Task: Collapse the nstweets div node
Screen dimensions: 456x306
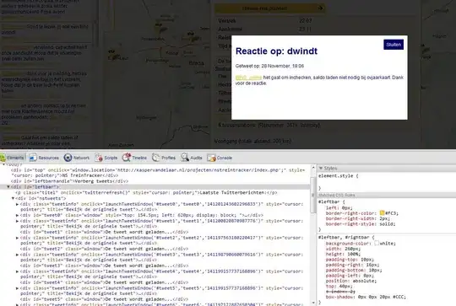Action: pyautogui.click(x=13, y=198)
